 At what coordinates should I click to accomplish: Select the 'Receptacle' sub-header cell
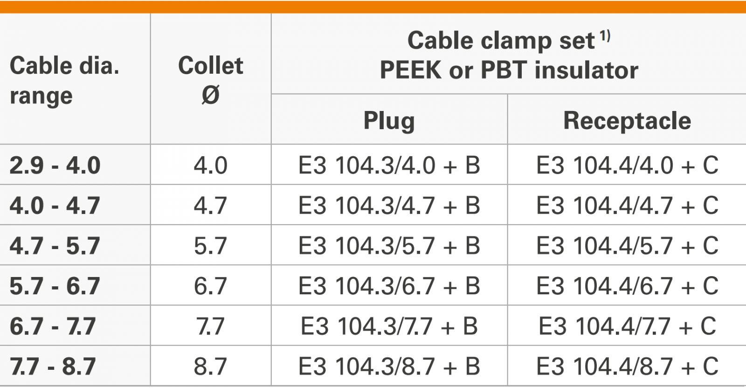[627, 120]
